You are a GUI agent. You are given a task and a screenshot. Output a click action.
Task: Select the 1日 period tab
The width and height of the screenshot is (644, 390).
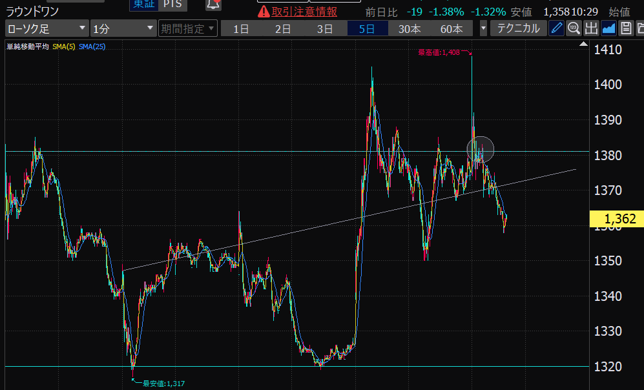point(241,28)
